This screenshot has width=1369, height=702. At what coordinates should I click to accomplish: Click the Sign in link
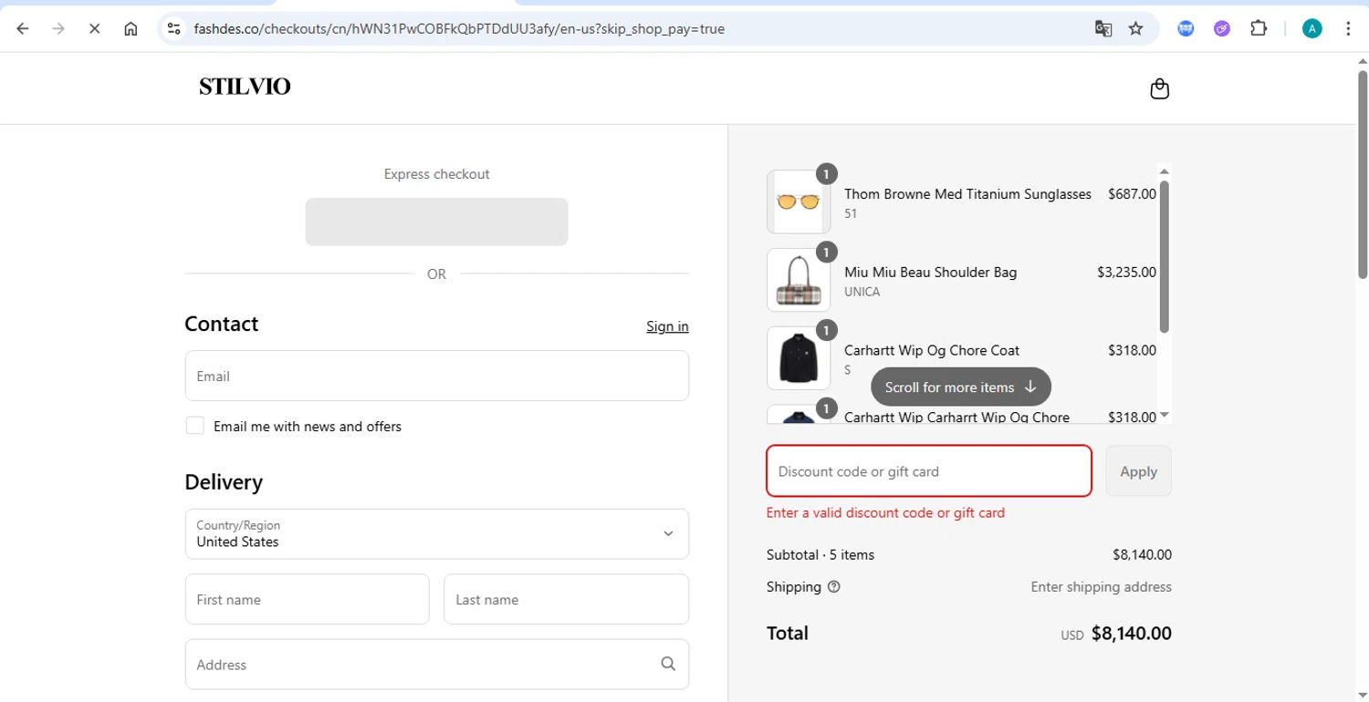[667, 326]
